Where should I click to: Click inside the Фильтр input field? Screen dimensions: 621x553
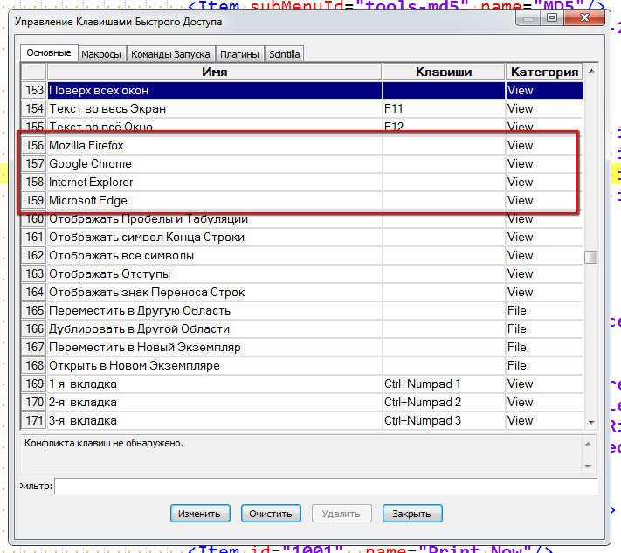coord(326,487)
